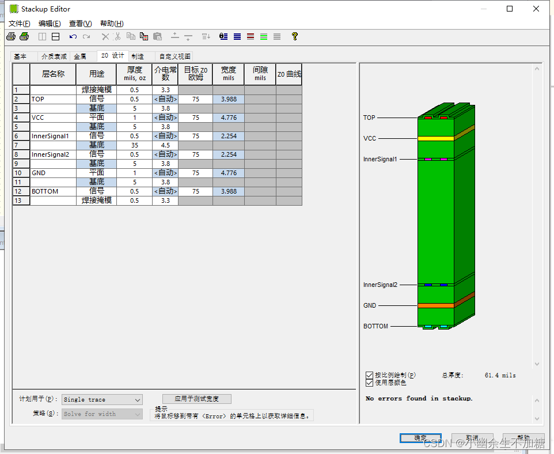Toggle the 按比例绘制 checkbox
Screen dimensions: 554x454
(369, 375)
